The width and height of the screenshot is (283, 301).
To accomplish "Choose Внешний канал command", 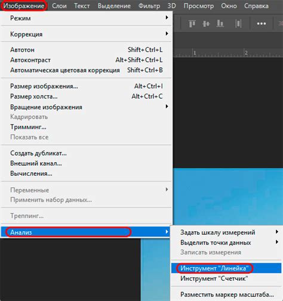I will [86, 163].
